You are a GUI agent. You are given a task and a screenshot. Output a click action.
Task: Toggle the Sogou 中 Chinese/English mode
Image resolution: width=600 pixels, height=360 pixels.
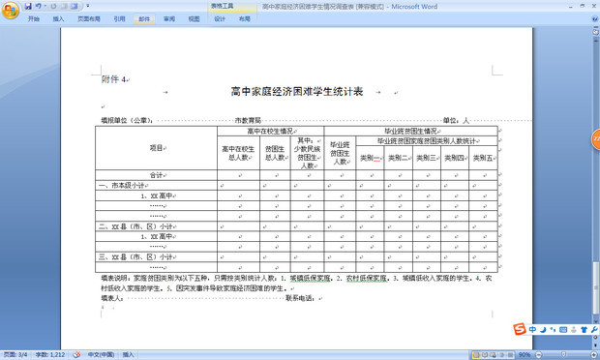(532, 329)
